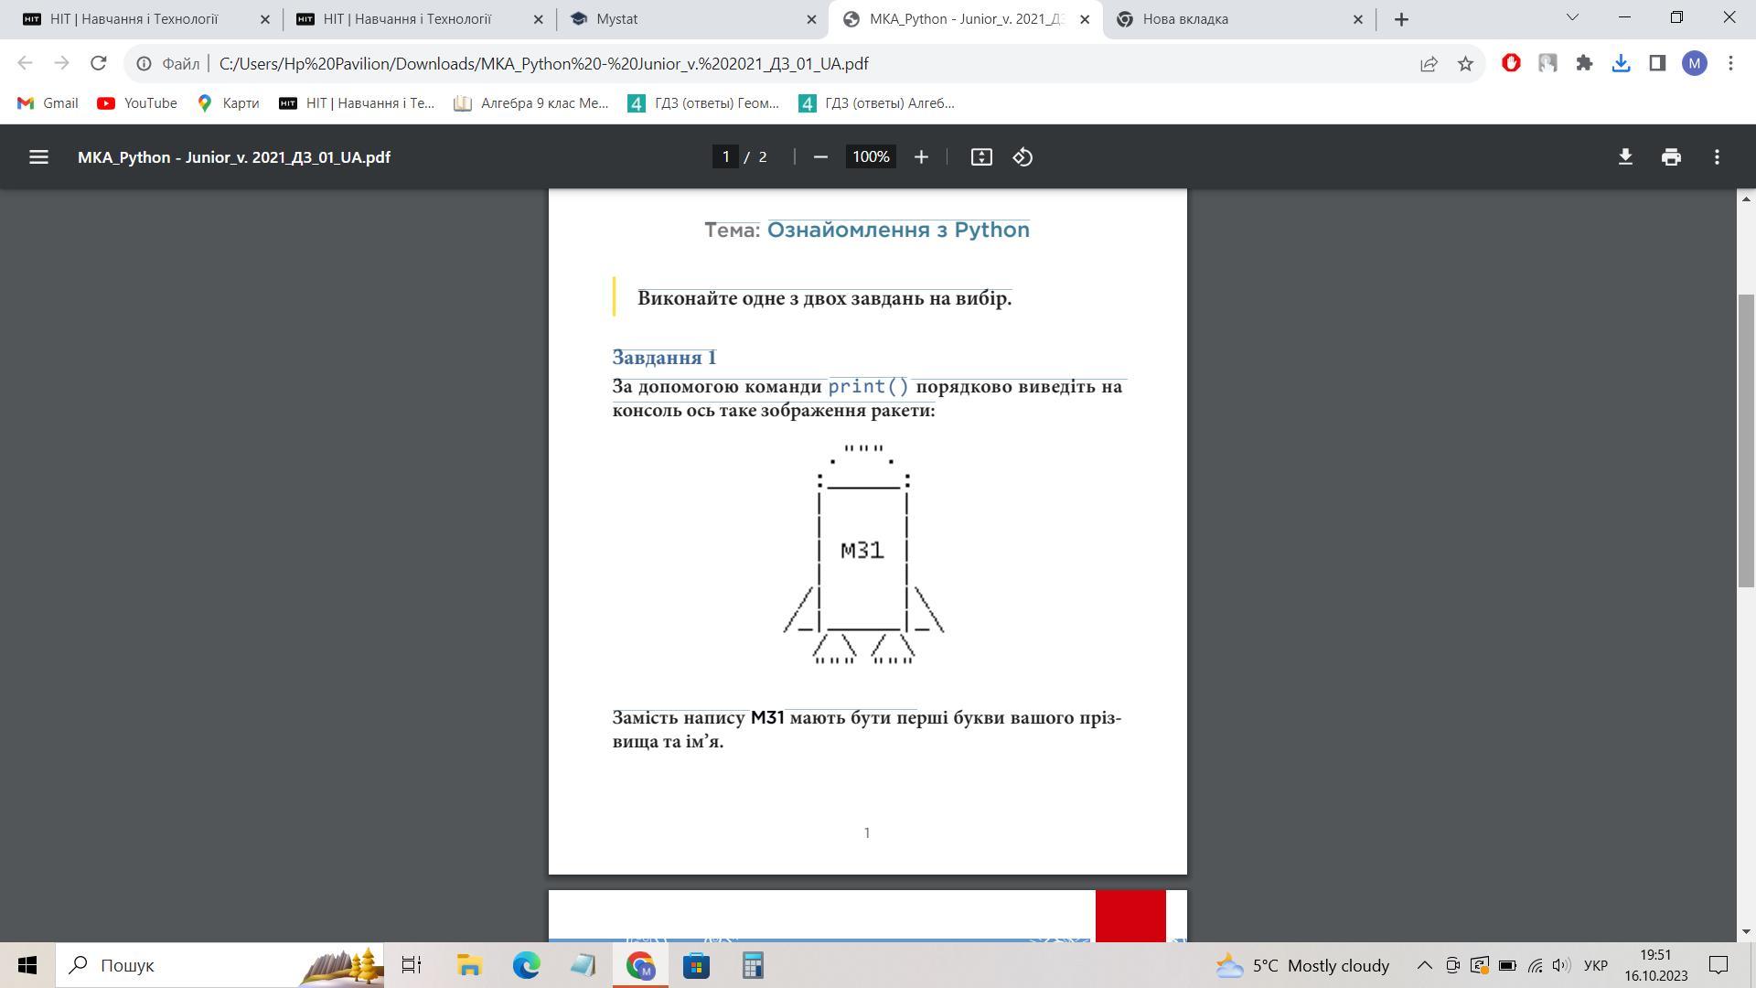Click the page number input field
Screen dimensions: 1756x988
725,157
